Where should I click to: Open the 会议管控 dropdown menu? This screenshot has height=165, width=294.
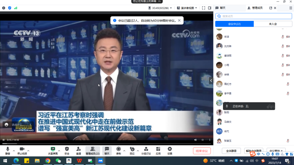pyautogui.click(x=276, y=151)
